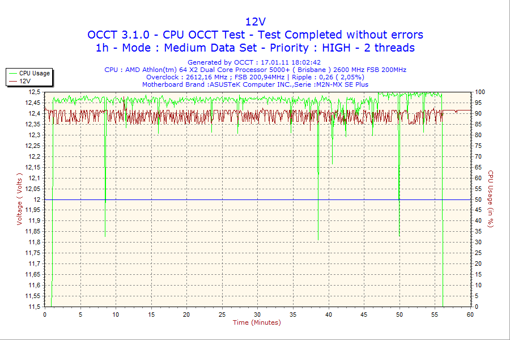Click the '60' time axis value
The height and width of the screenshot is (340, 510).
[470, 314]
